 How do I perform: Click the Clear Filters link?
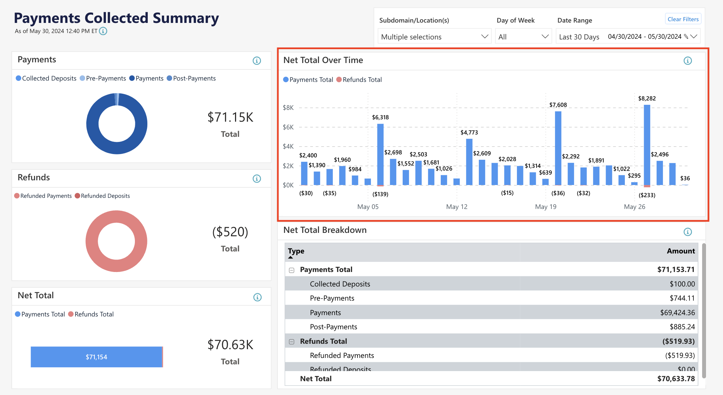[x=683, y=19]
